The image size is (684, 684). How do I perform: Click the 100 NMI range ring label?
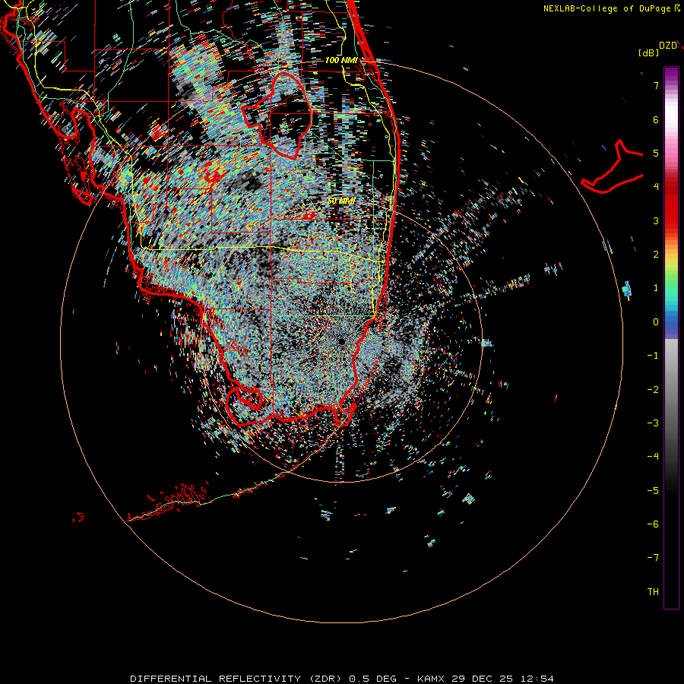tap(341, 60)
